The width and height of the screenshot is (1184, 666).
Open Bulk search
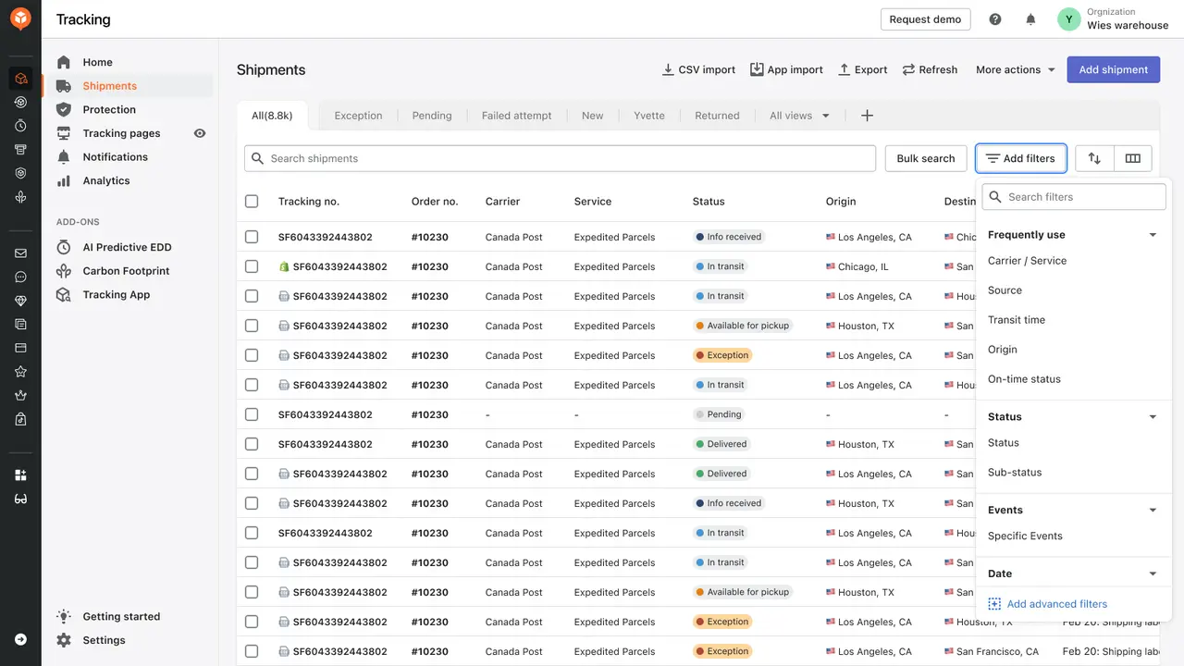tap(926, 158)
